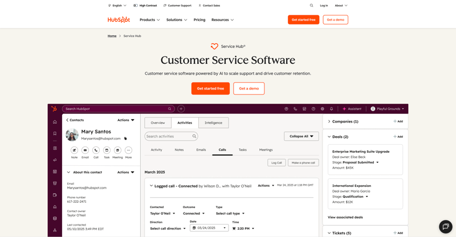
Task: Select the Emails activity tab
Action: 201,150
